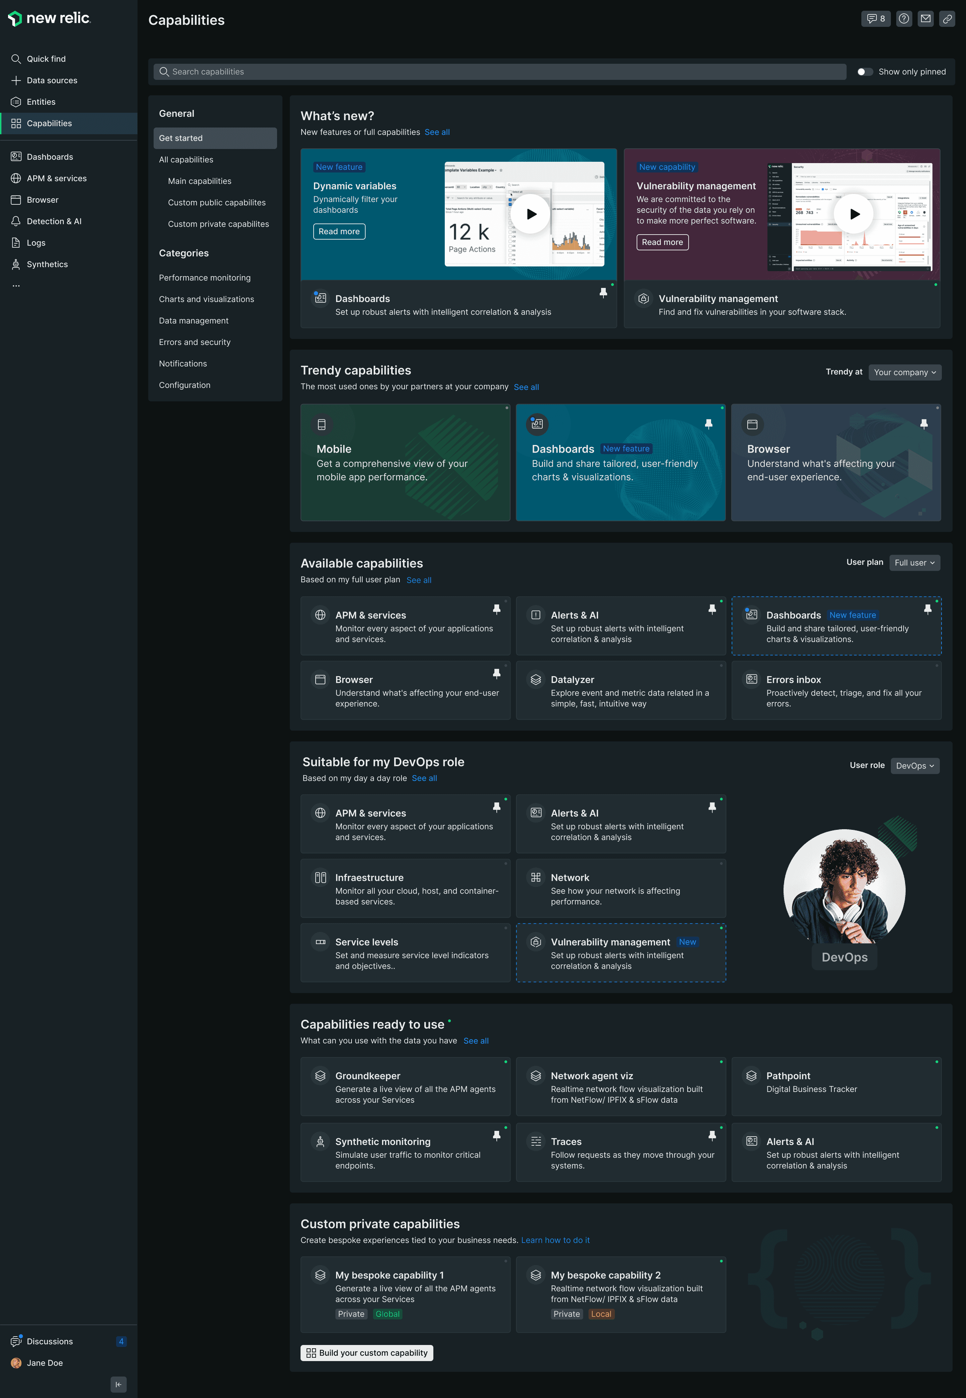
Task: Select All capabilities in General menu
Action: (186, 159)
